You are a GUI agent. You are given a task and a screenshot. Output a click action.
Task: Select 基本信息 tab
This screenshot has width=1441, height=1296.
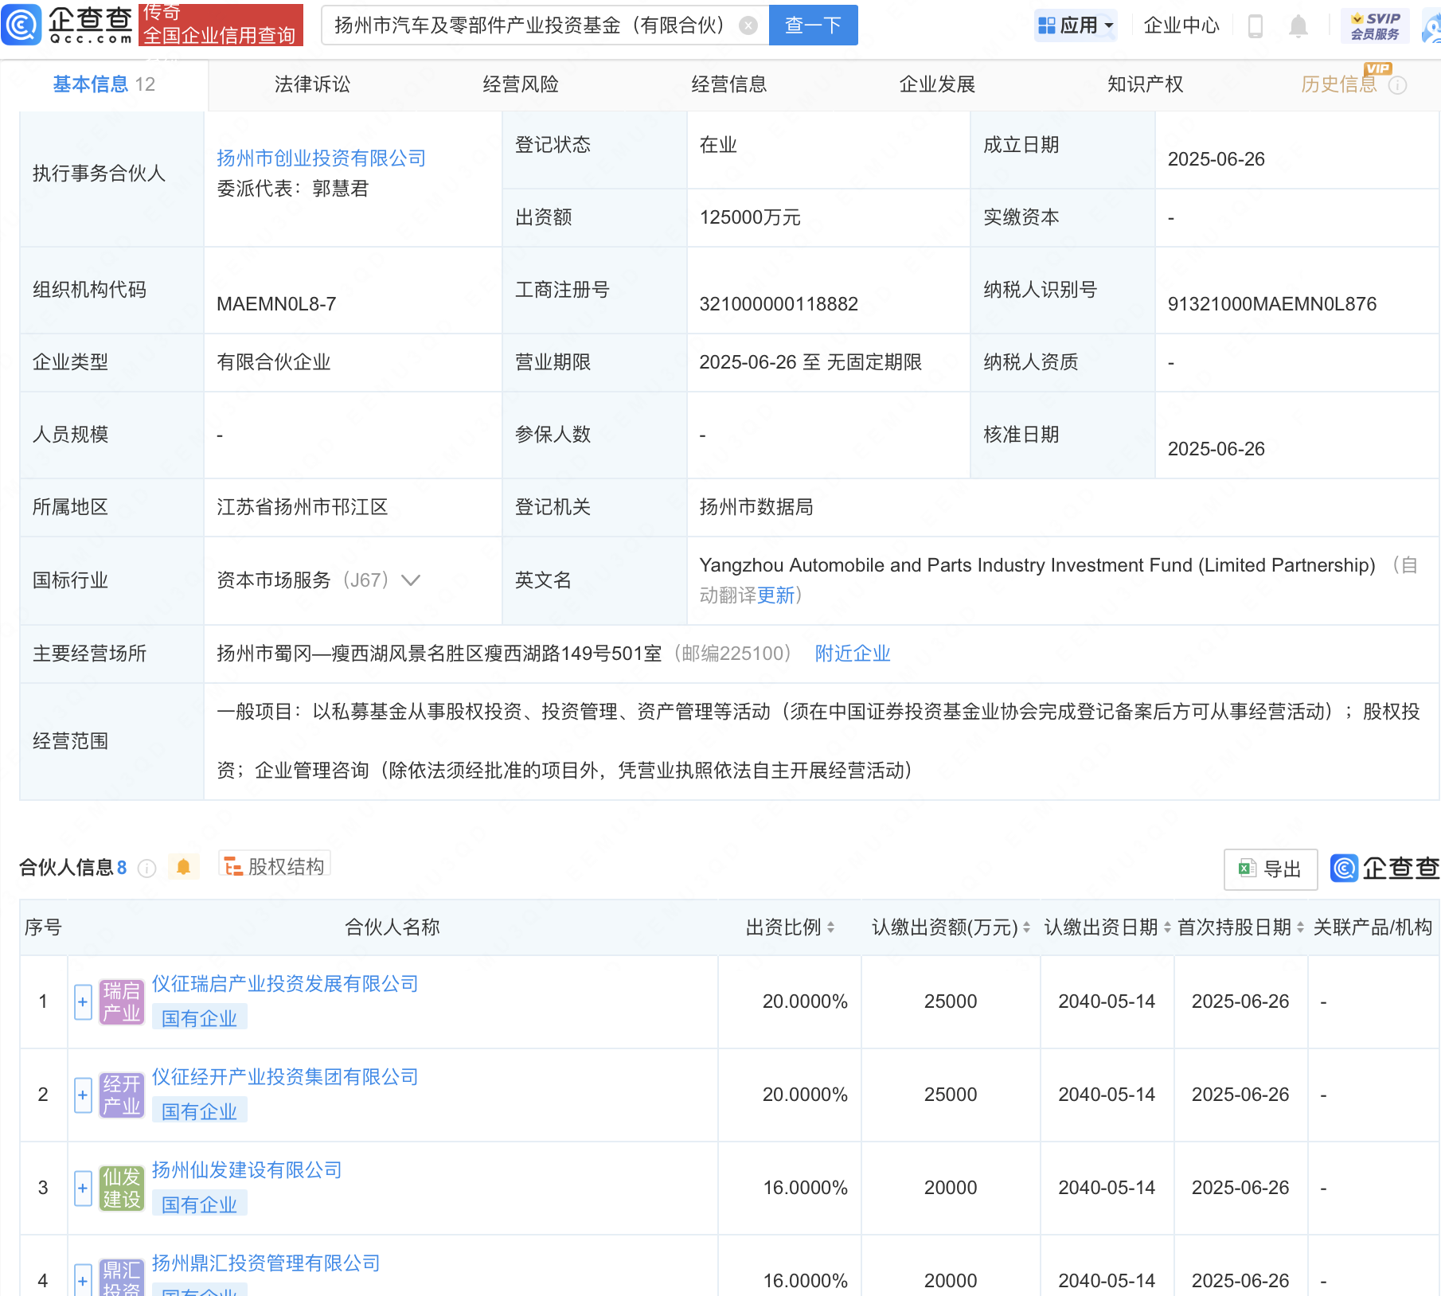103,84
